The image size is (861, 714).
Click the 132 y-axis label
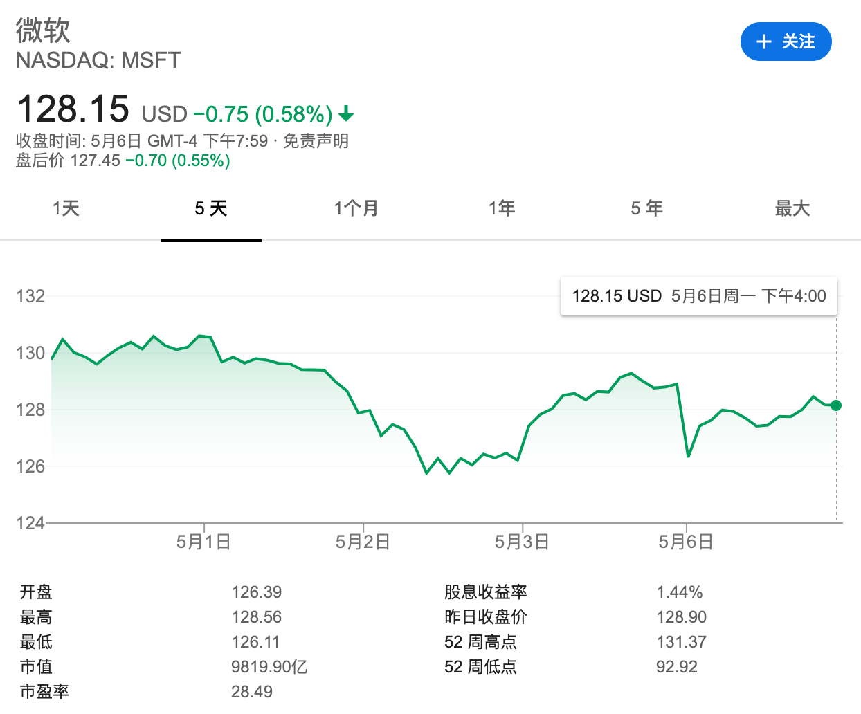[30, 296]
